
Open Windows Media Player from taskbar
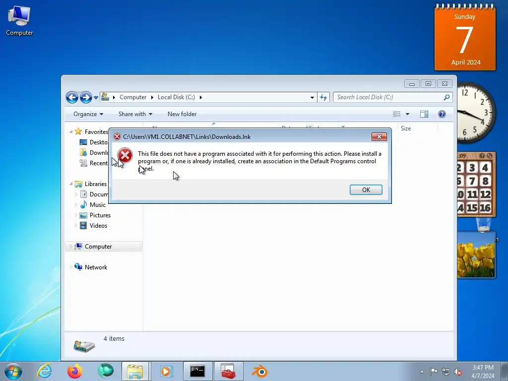166,371
